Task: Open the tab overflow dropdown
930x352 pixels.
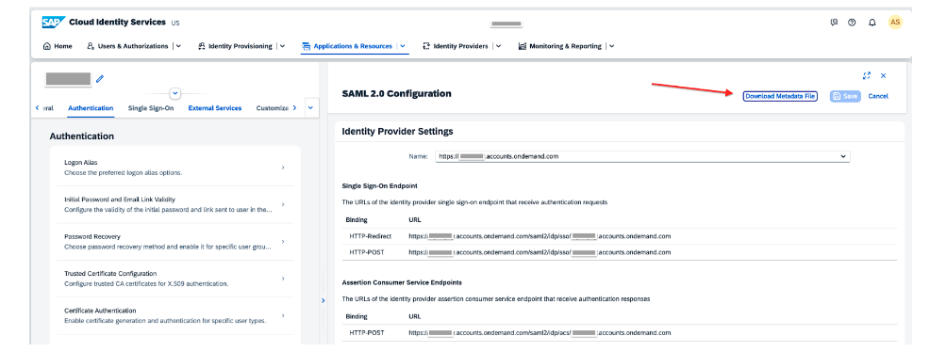Action: coord(311,108)
